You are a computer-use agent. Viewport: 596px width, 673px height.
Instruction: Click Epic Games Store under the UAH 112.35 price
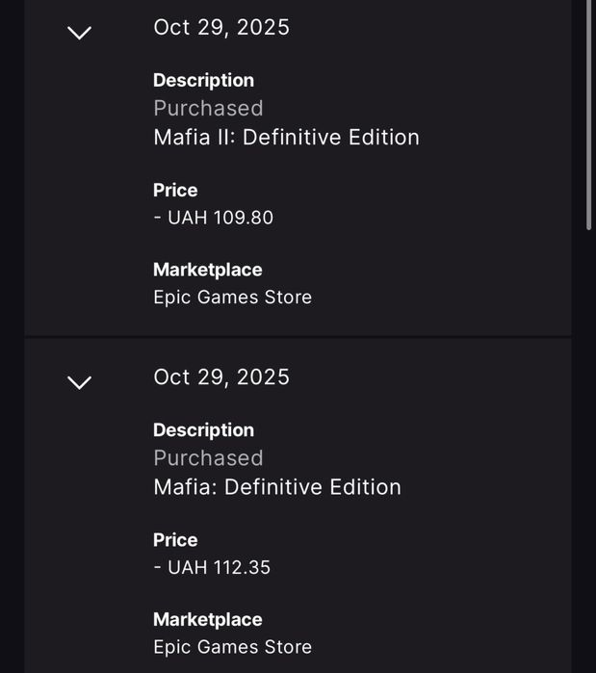[232, 647]
